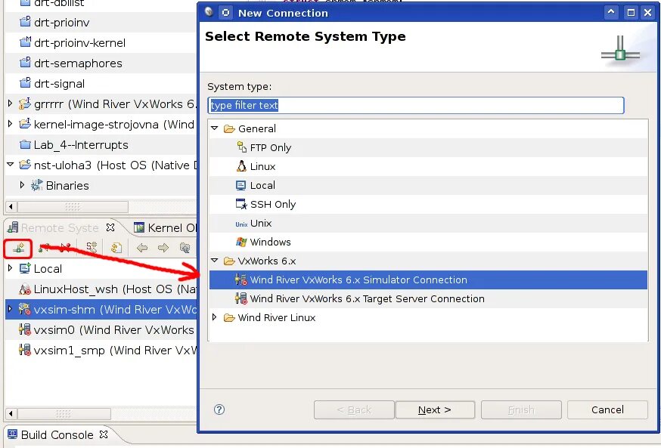Select the kernel-image-strojovna project row
This screenshot has width=661, height=448.
click(x=101, y=124)
